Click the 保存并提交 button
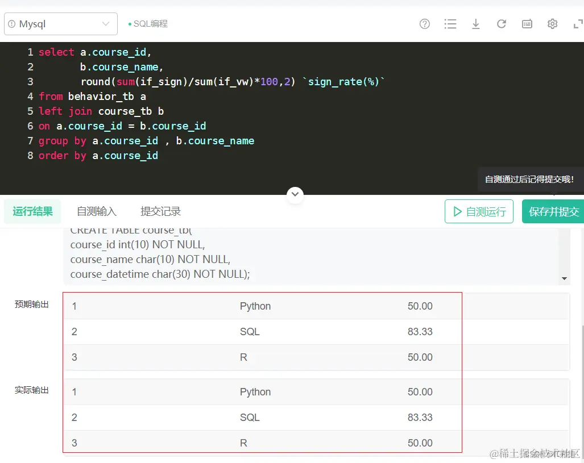Image resolution: width=584 pixels, height=463 pixels. 553,211
